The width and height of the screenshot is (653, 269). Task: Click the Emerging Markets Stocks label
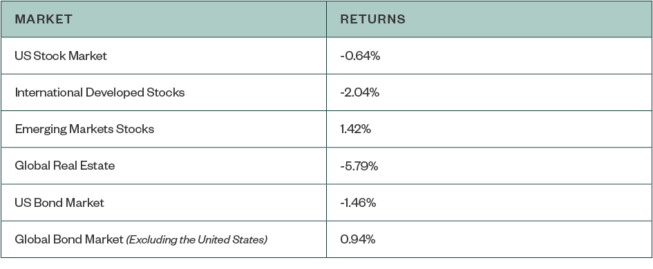[x=84, y=129]
